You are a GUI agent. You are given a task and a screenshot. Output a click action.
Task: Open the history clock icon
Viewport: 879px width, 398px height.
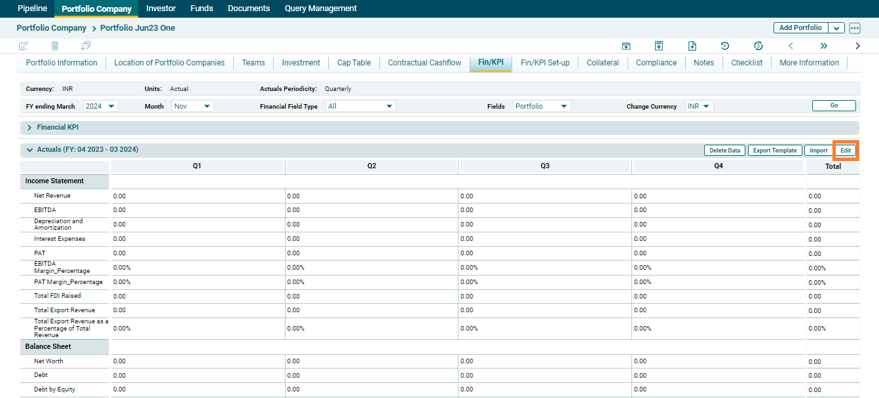(x=725, y=46)
